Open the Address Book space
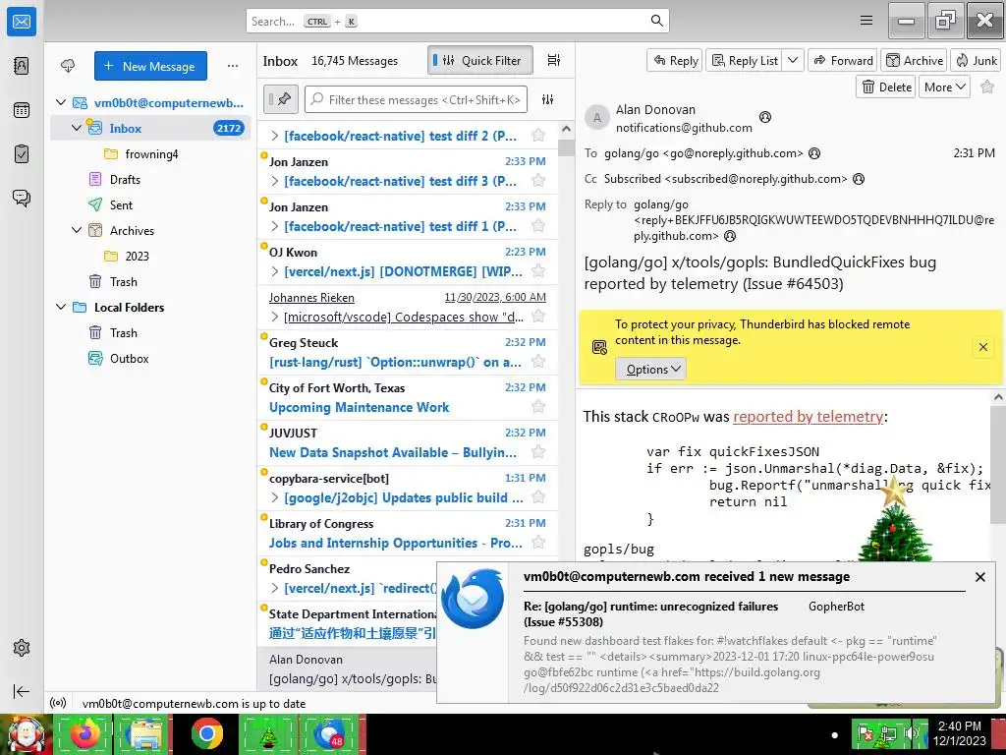Screen dimensions: 1006x755 [x=22, y=66]
